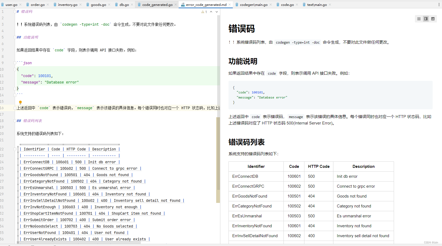Close the goods.go tab
The image size is (442, 246).
point(109,5)
